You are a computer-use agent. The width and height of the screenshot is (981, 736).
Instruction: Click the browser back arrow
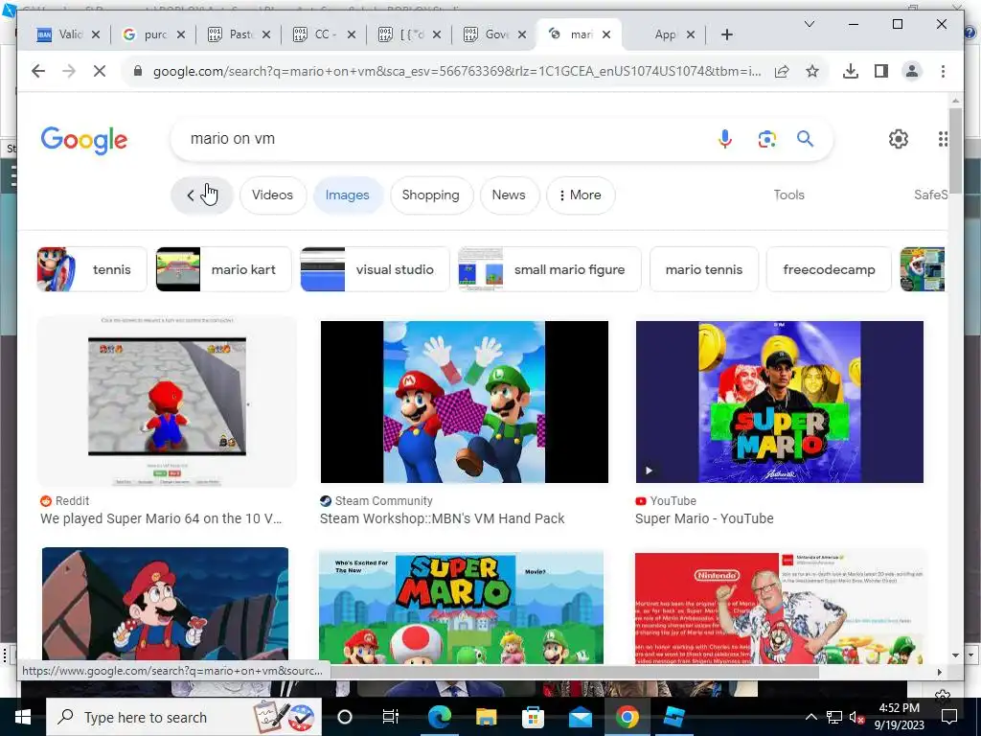(38, 71)
